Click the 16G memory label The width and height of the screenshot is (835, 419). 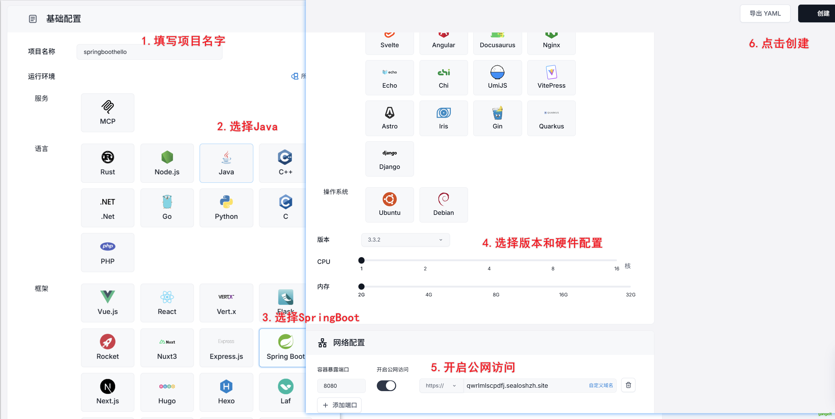(563, 295)
